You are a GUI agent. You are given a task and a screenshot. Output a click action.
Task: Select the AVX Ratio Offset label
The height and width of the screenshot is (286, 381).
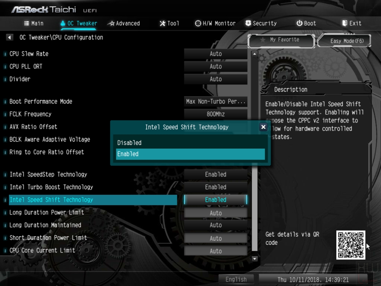pyautogui.click(x=33, y=127)
